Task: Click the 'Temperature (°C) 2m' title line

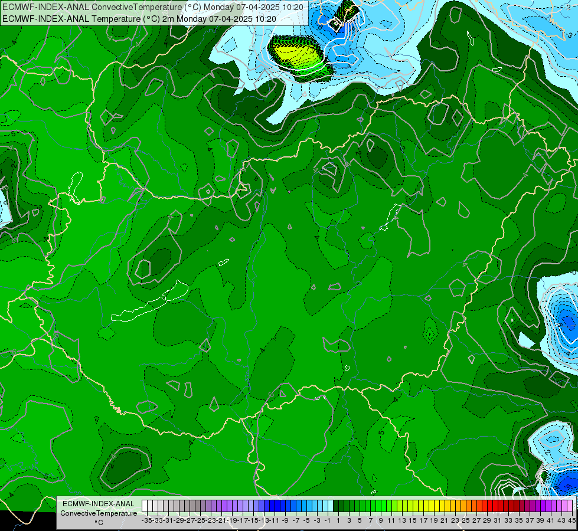Action: point(139,19)
